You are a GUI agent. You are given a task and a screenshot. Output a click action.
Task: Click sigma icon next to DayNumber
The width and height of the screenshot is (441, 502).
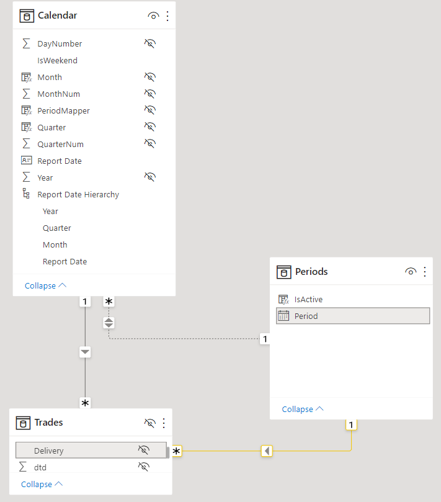pyautogui.click(x=26, y=43)
